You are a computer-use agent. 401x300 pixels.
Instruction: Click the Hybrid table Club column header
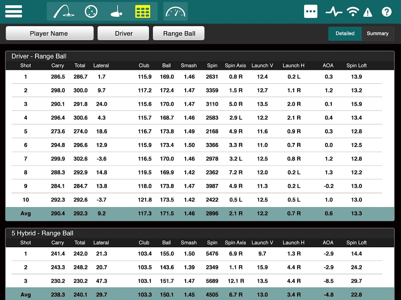coord(144,243)
